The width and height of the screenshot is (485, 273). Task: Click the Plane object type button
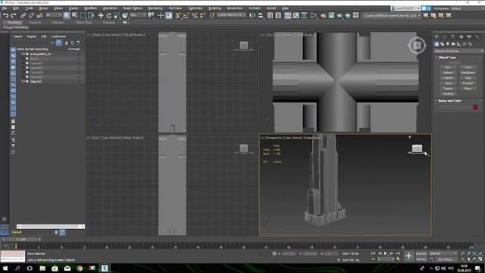468,88
